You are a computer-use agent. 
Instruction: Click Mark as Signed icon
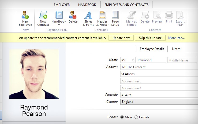[132, 15]
